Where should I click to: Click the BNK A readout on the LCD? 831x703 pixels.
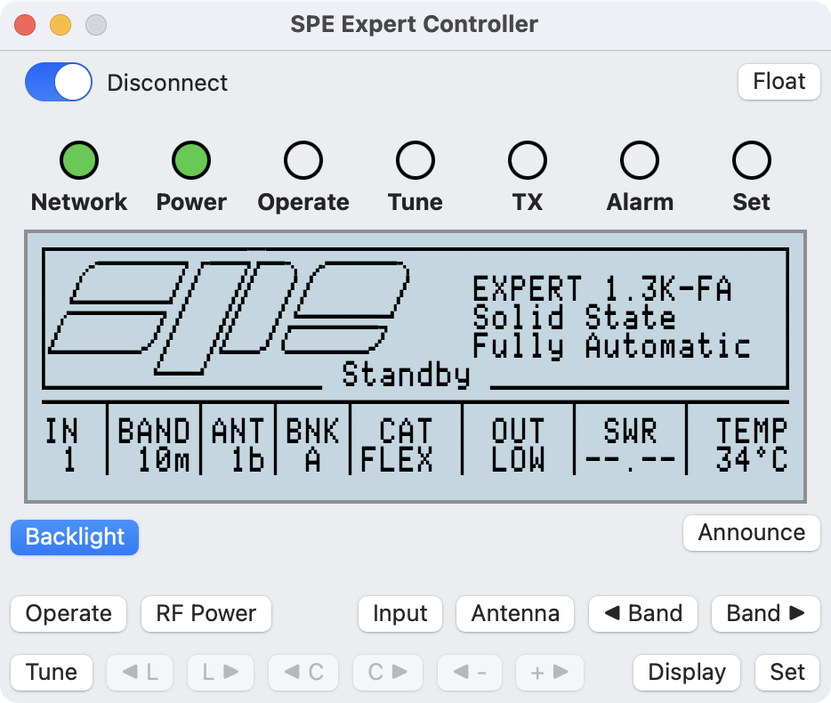pyautogui.click(x=312, y=444)
